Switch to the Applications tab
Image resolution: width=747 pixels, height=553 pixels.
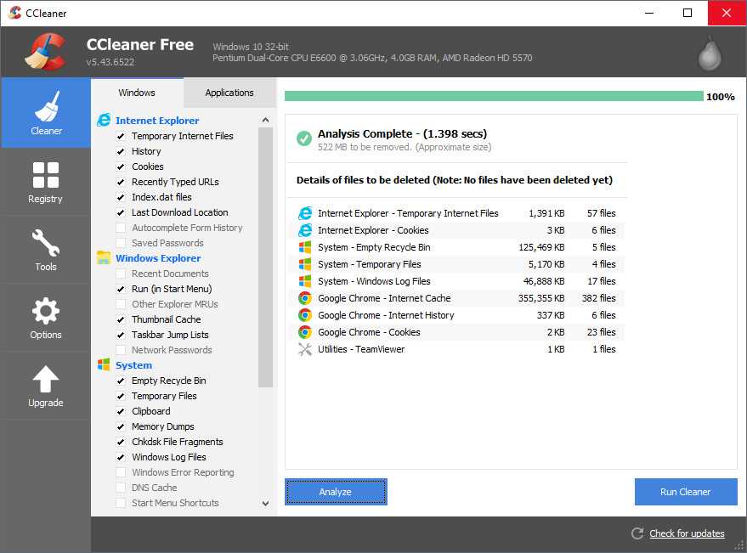point(229,93)
